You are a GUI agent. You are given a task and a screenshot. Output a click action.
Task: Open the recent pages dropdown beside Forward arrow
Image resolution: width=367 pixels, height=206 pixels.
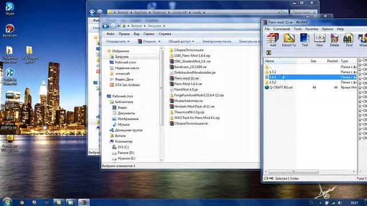tap(119, 26)
